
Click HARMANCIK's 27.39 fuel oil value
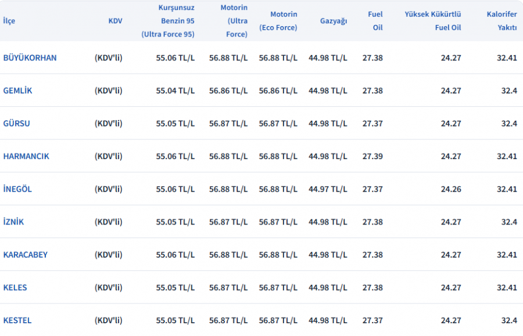click(372, 157)
